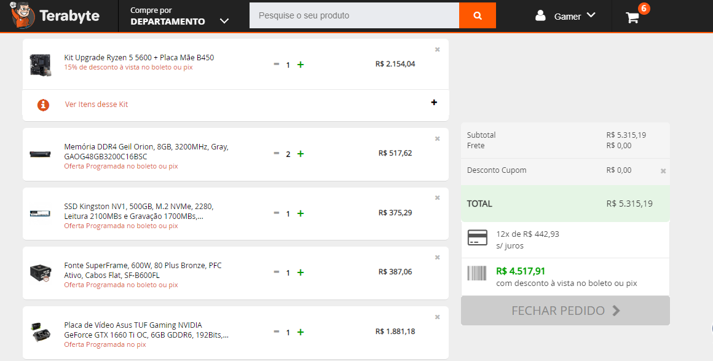Open the Placa de Vídeo Asus TUF product title
713x361 pixels.
point(146,330)
